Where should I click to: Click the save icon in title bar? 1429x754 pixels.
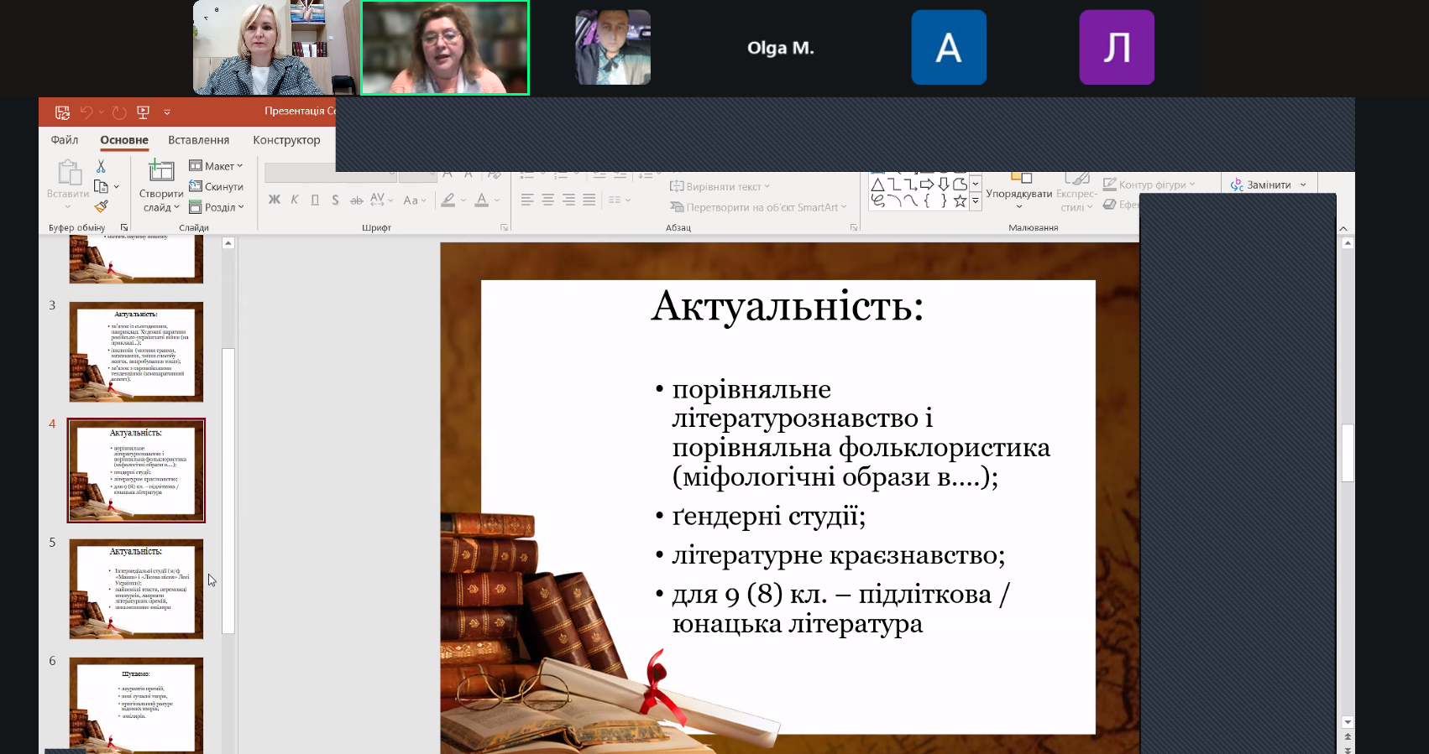(x=62, y=112)
